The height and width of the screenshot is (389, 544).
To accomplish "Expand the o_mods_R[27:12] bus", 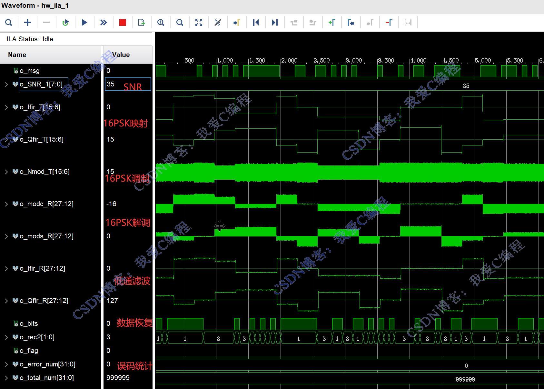I will coord(6,236).
